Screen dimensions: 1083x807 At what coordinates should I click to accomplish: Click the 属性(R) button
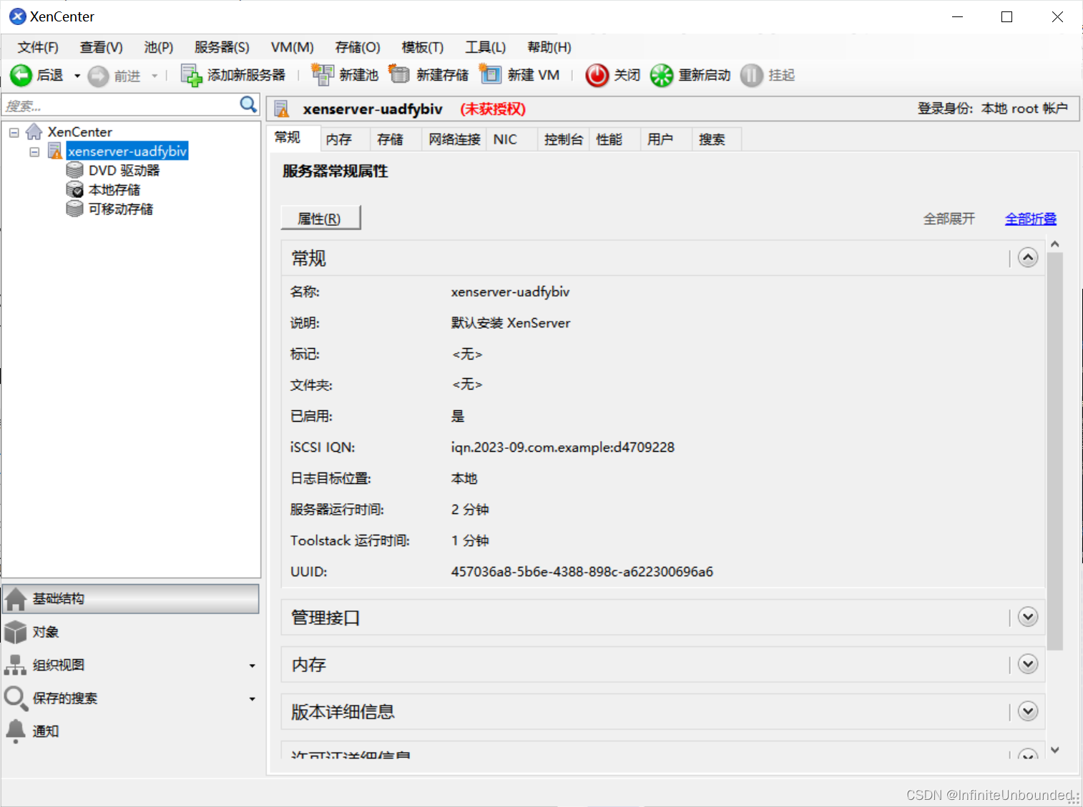(320, 218)
